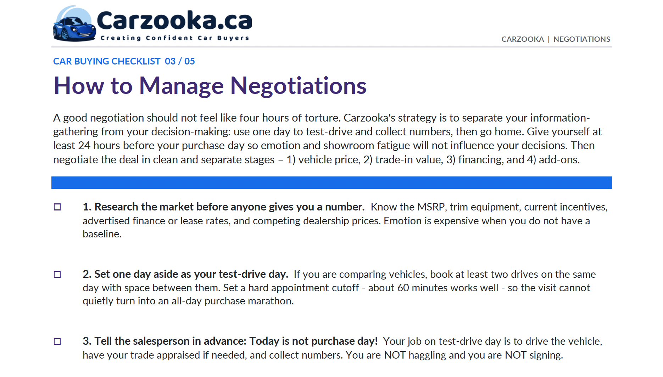This screenshot has height=377, width=663.
Task: Click the blue cartoon car logo icon
Action: [74, 24]
